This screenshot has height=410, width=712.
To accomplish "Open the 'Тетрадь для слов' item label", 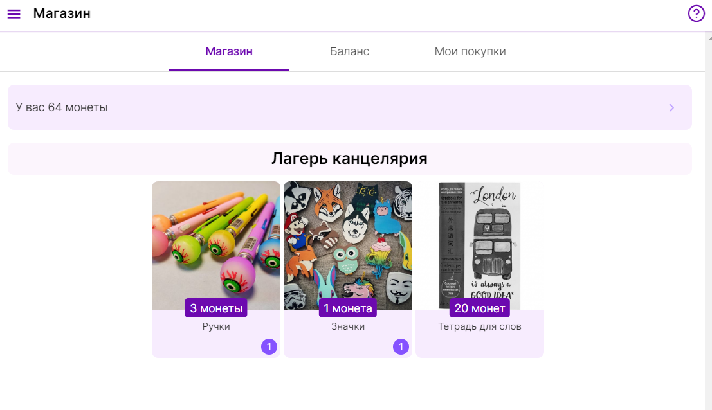I will pos(480,326).
